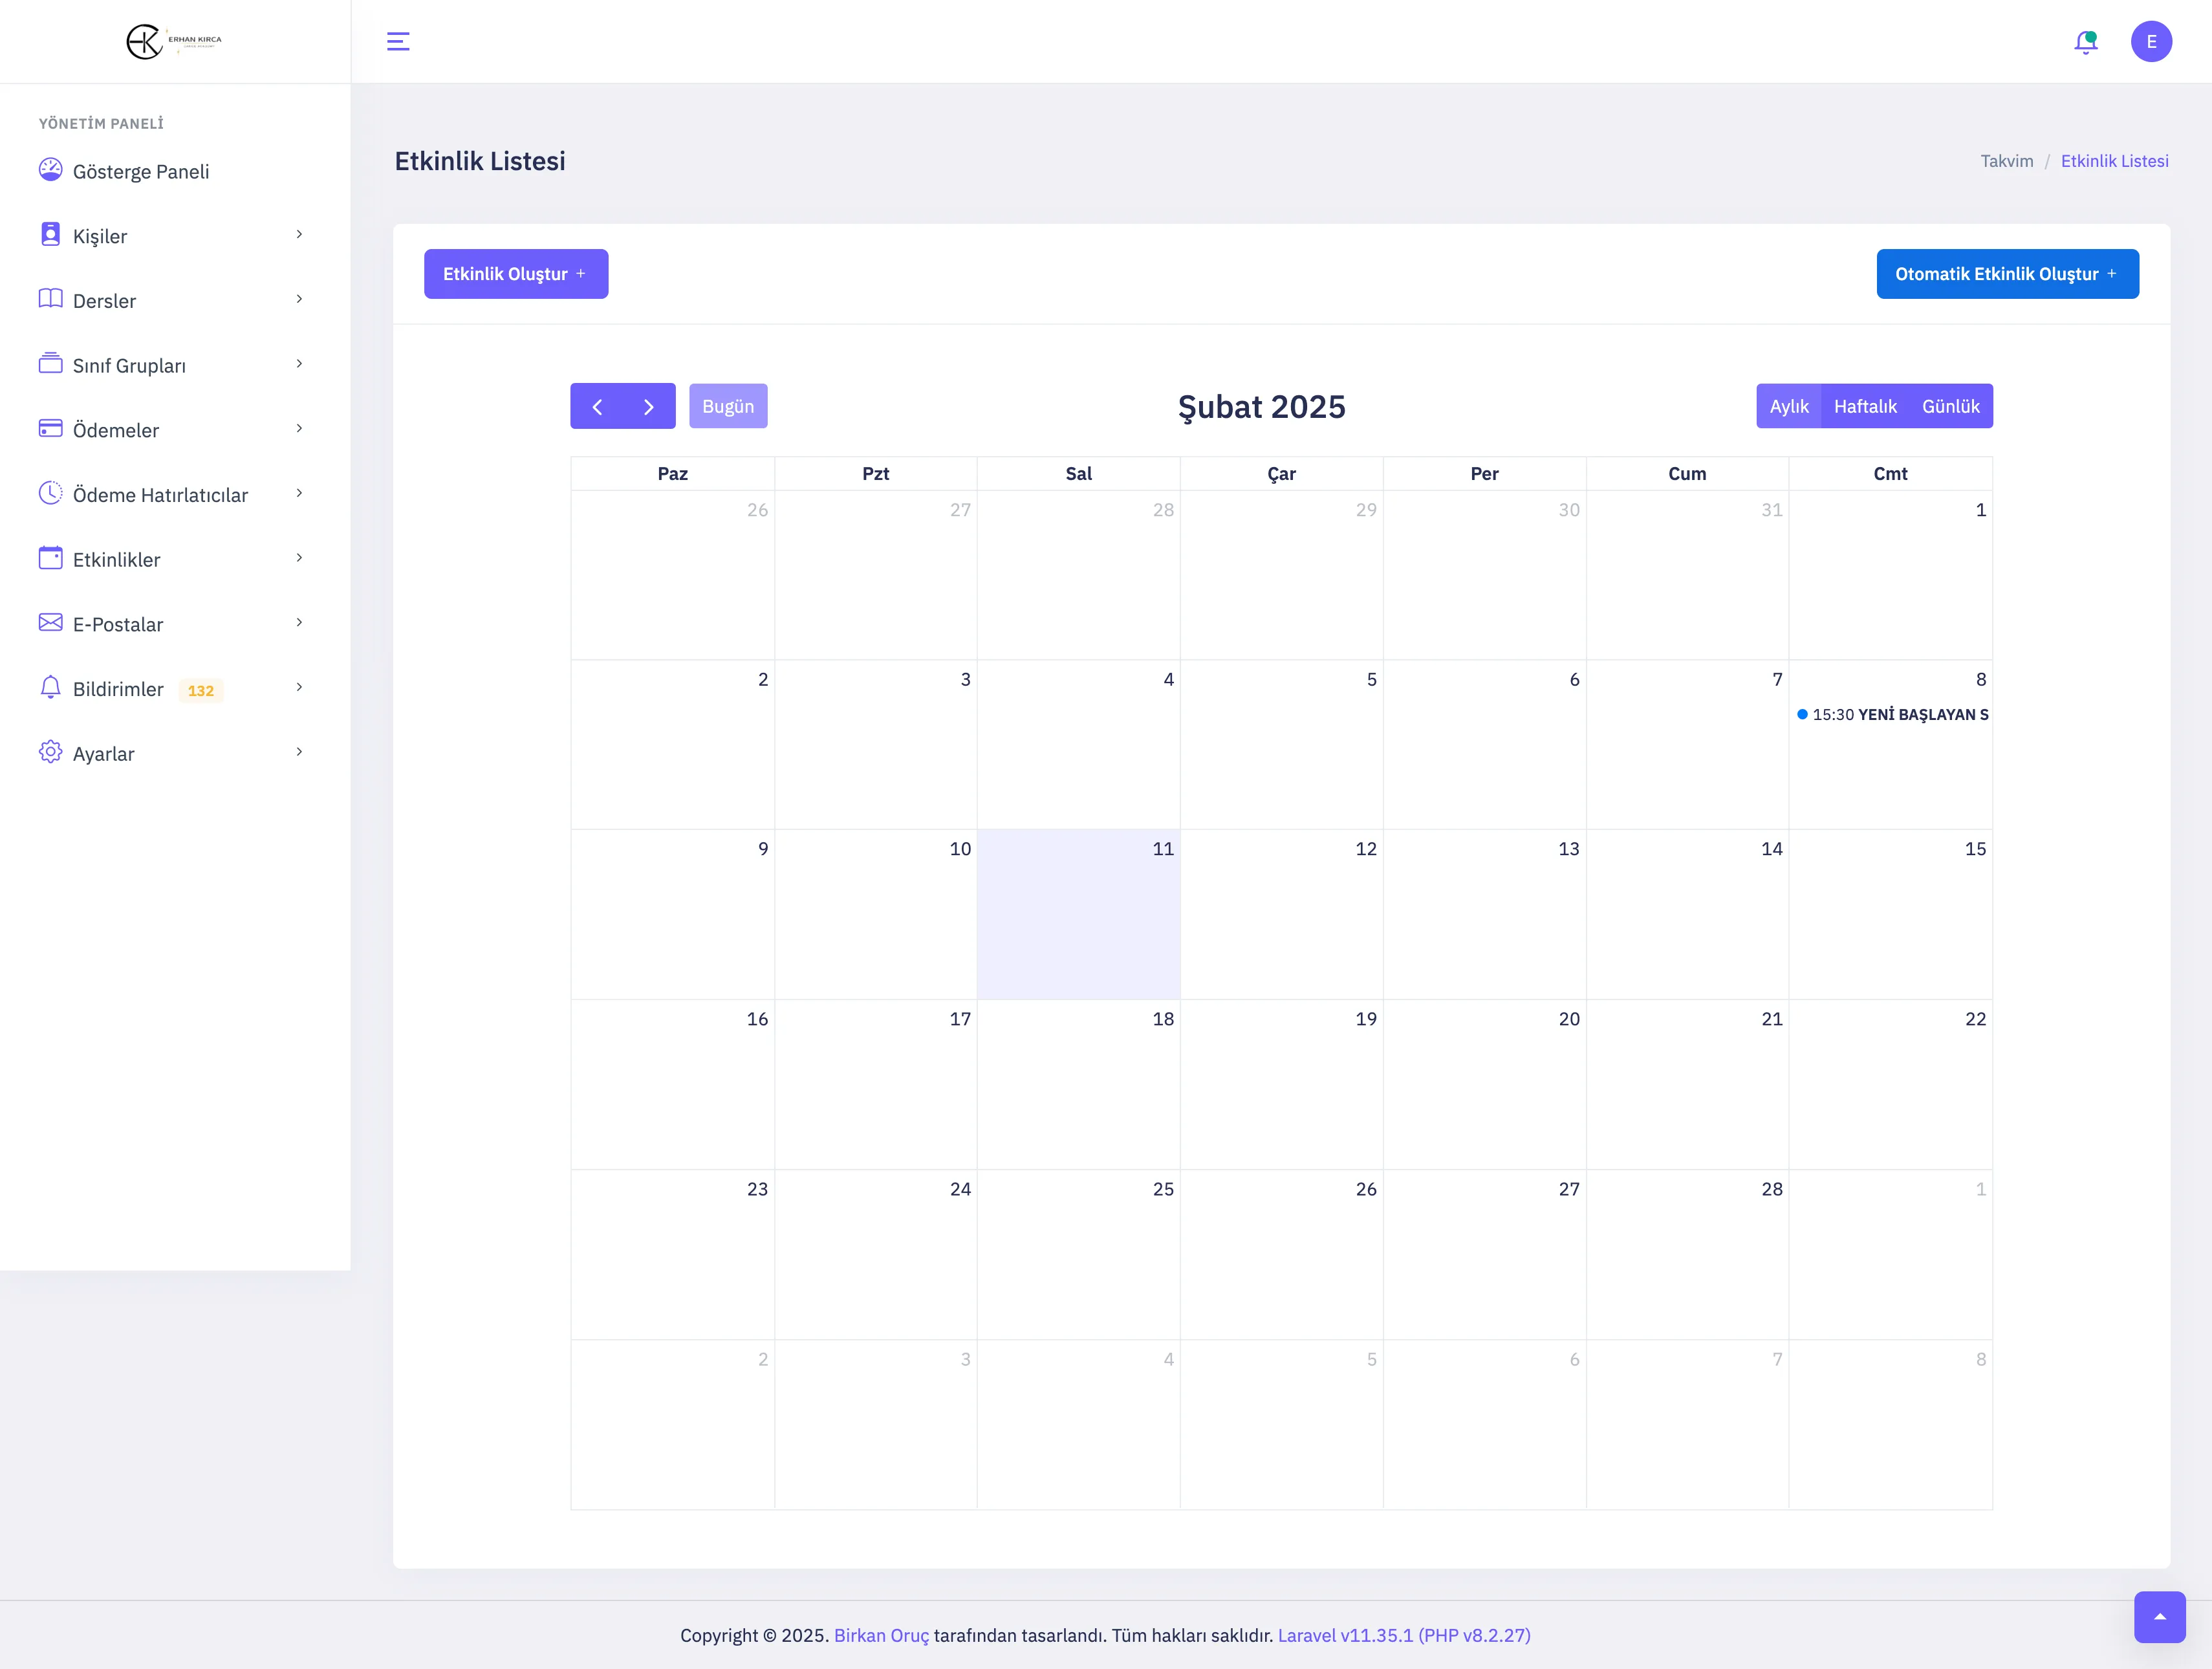Click Otomatik Etkinlik Oluştur button
The height and width of the screenshot is (1669, 2212).
(2007, 274)
